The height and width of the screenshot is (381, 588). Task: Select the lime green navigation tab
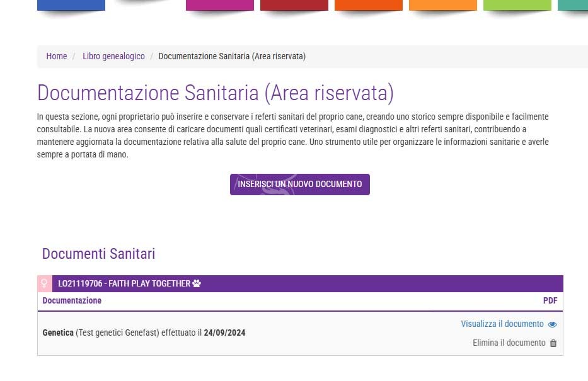pos(517,5)
